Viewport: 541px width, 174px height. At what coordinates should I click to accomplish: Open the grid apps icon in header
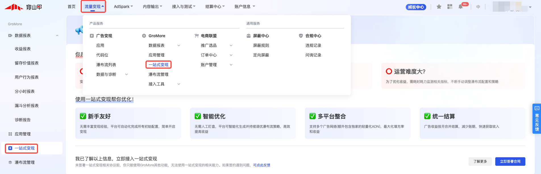(x=450, y=7)
